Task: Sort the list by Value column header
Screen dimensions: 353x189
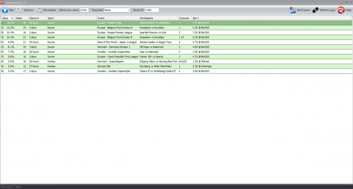Action: (7, 18)
